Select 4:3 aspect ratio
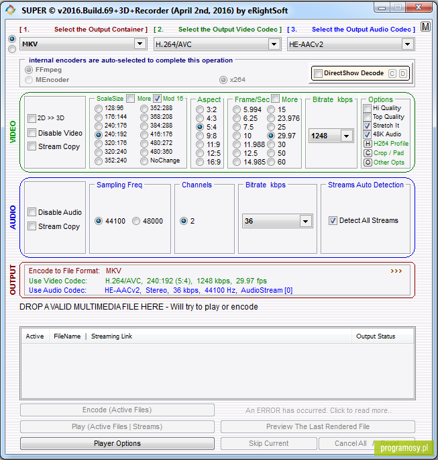The image size is (438, 460). pyautogui.click(x=200, y=118)
